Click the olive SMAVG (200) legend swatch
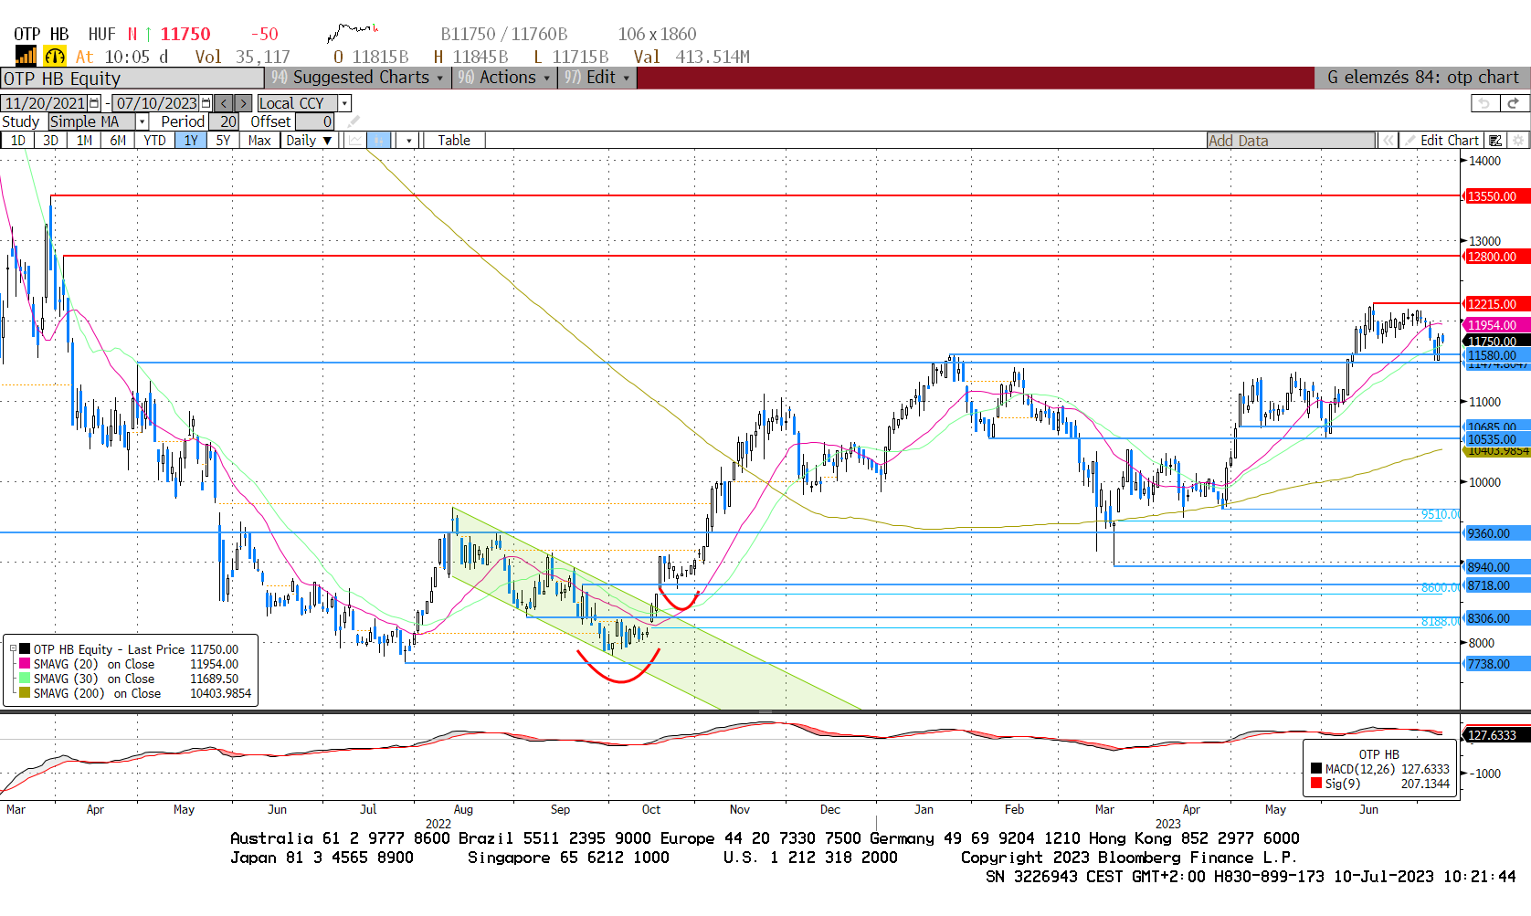Viewport: 1531px width, 916px height. [x=25, y=693]
